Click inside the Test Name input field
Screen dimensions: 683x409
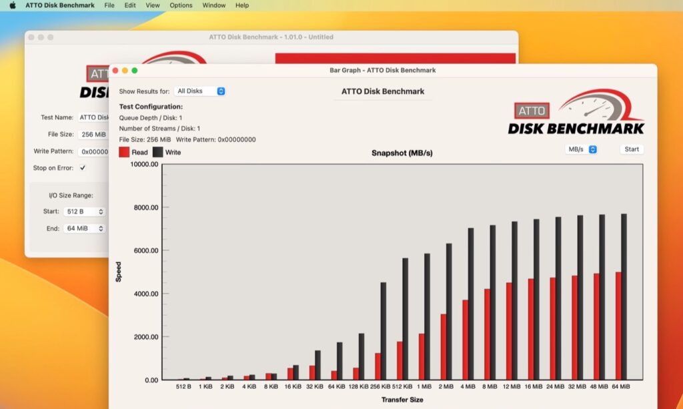click(x=93, y=117)
